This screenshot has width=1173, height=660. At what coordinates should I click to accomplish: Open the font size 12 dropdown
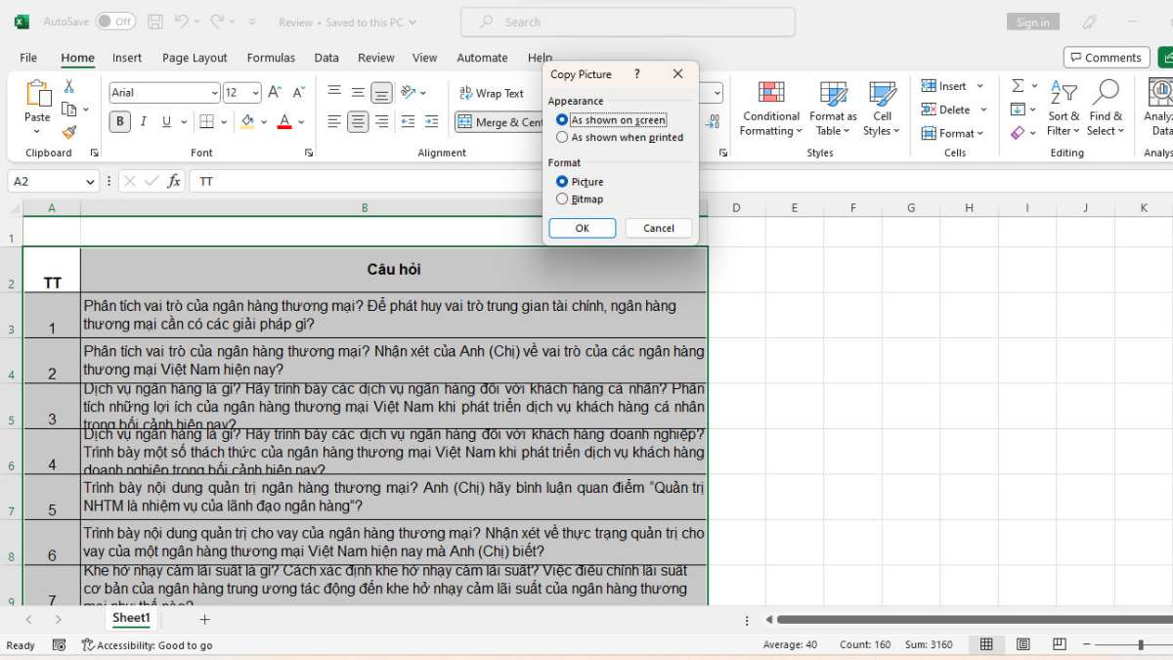[255, 93]
